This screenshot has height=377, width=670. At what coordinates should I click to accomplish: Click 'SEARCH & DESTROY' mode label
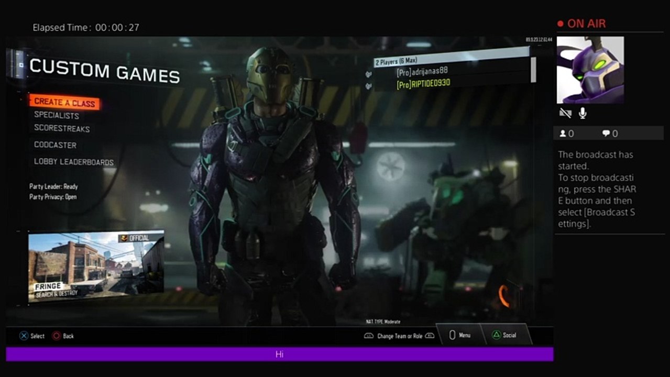click(x=57, y=294)
